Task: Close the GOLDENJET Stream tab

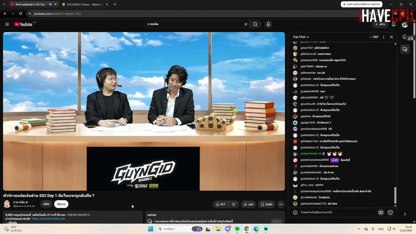Action: [107, 5]
